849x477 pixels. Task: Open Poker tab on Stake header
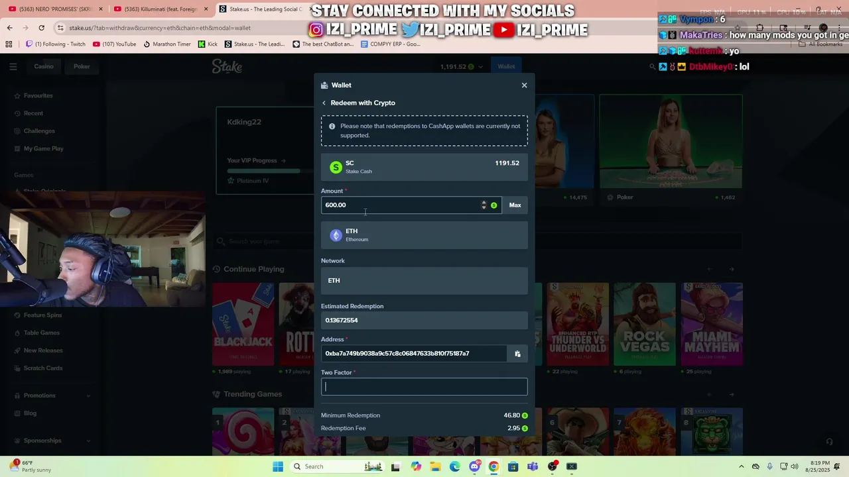pyautogui.click(x=82, y=66)
